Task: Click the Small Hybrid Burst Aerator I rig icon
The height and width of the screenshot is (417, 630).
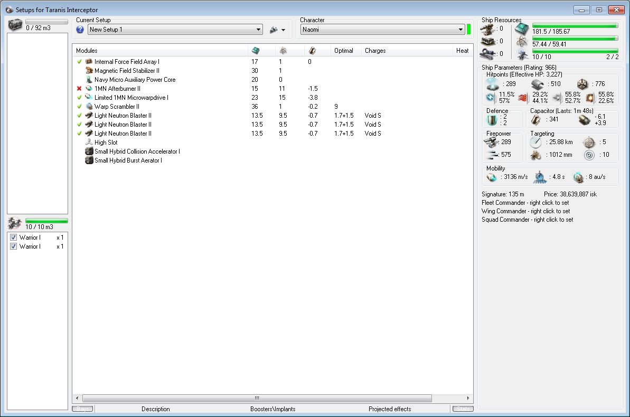Action: tap(89, 160)
